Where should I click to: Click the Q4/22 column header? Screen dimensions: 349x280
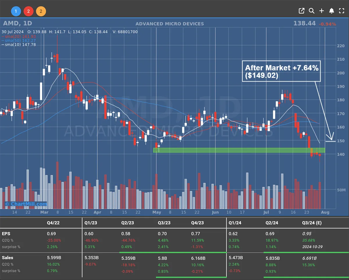click(x=53, y=223)
